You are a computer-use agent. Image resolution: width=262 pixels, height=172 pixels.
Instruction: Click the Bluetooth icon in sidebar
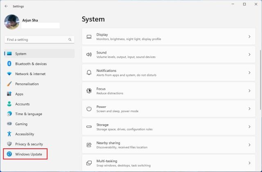click(9, 64)
